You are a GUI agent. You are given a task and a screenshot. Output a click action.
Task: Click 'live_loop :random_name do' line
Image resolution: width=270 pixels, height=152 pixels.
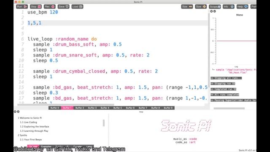(x=62, y=39)
